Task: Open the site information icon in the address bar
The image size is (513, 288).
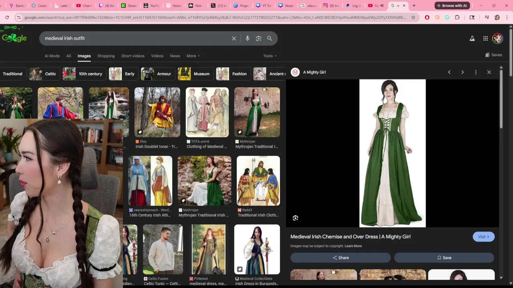Action: [18, 17]
